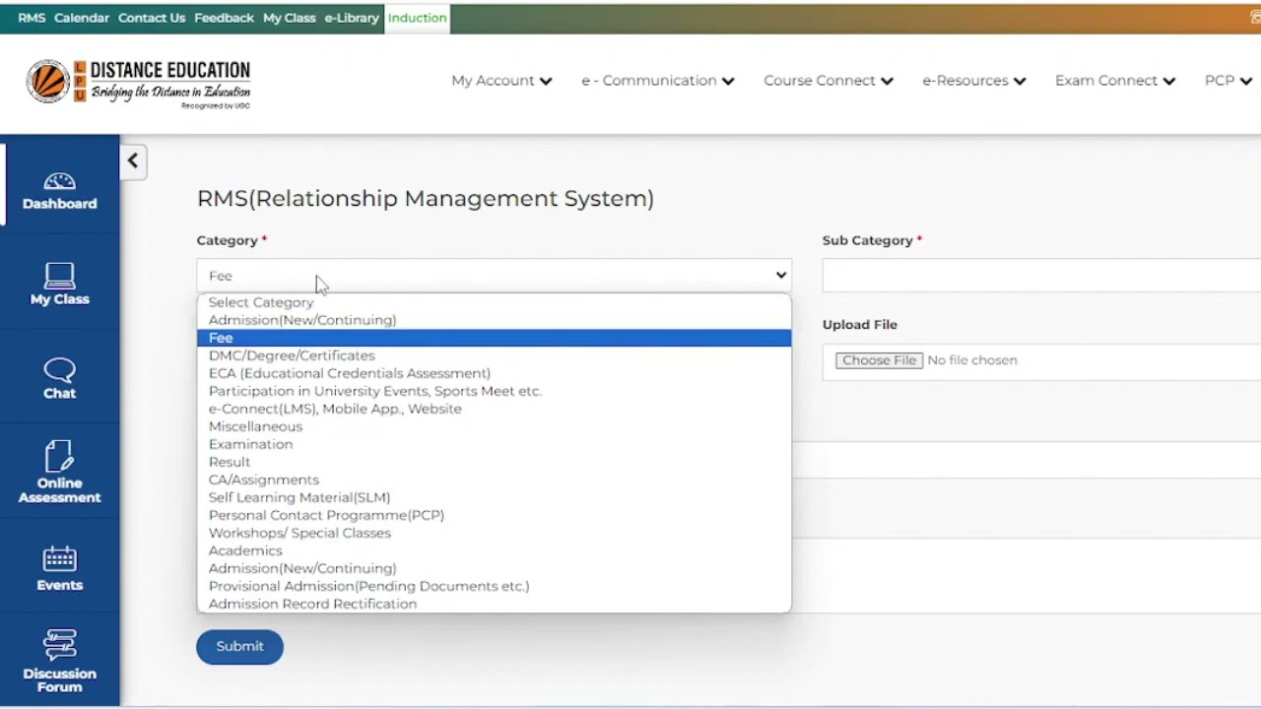This screenshot has width=1261, height=709.
Task: Select the Result option
Action: [494, 462]
